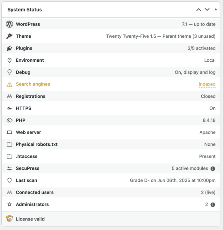Click the Debug lightbulb icon

10,72
